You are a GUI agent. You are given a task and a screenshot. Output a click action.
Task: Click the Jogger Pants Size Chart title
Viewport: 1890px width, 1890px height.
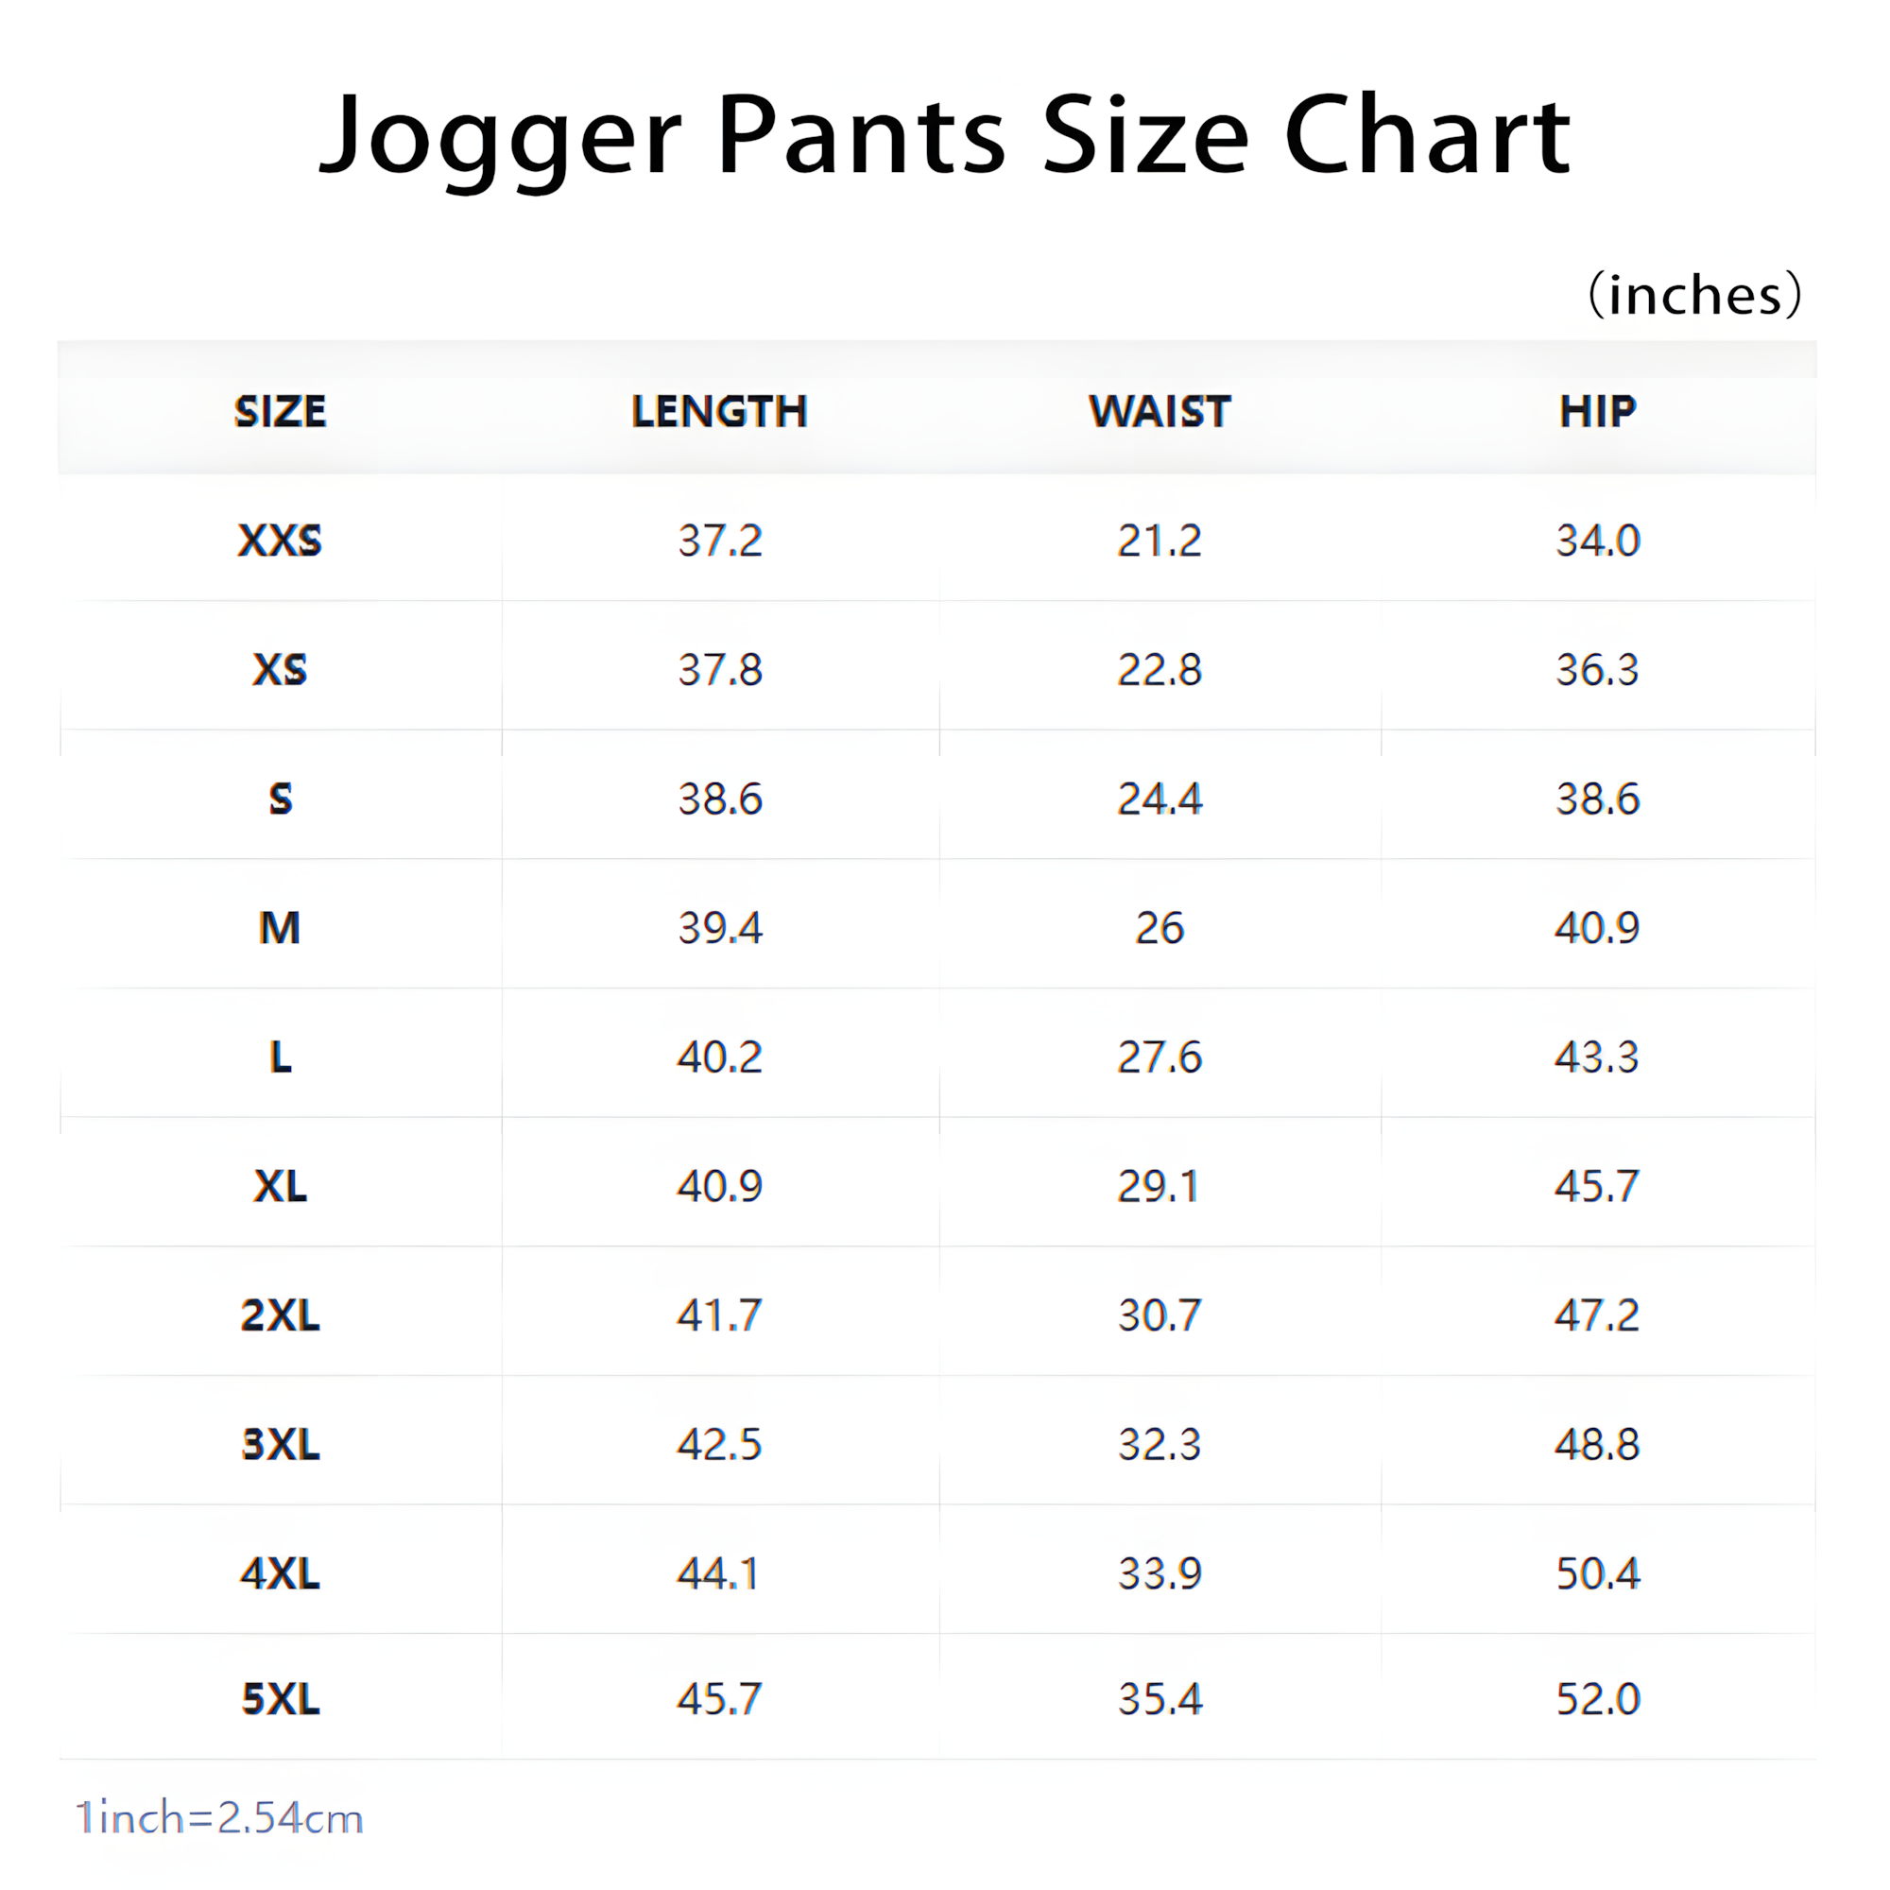click(945, 137)
